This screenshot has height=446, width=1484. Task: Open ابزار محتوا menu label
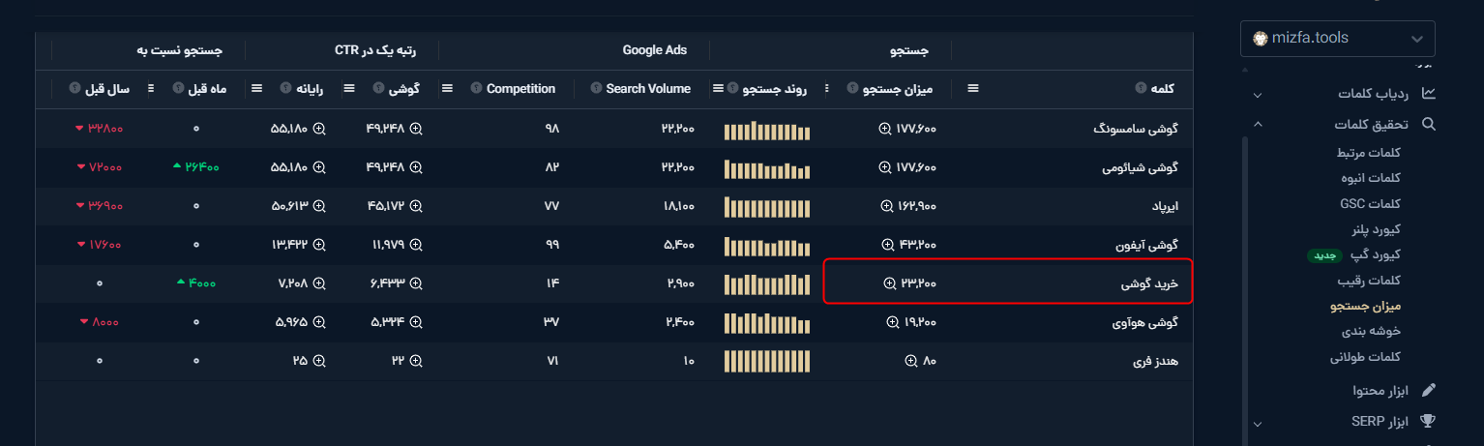click(1380, 391)
